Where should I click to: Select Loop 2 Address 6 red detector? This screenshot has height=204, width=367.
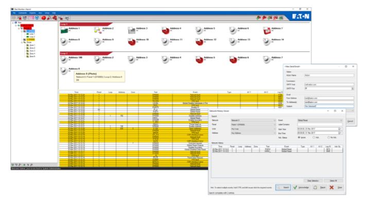pos(233,60)
